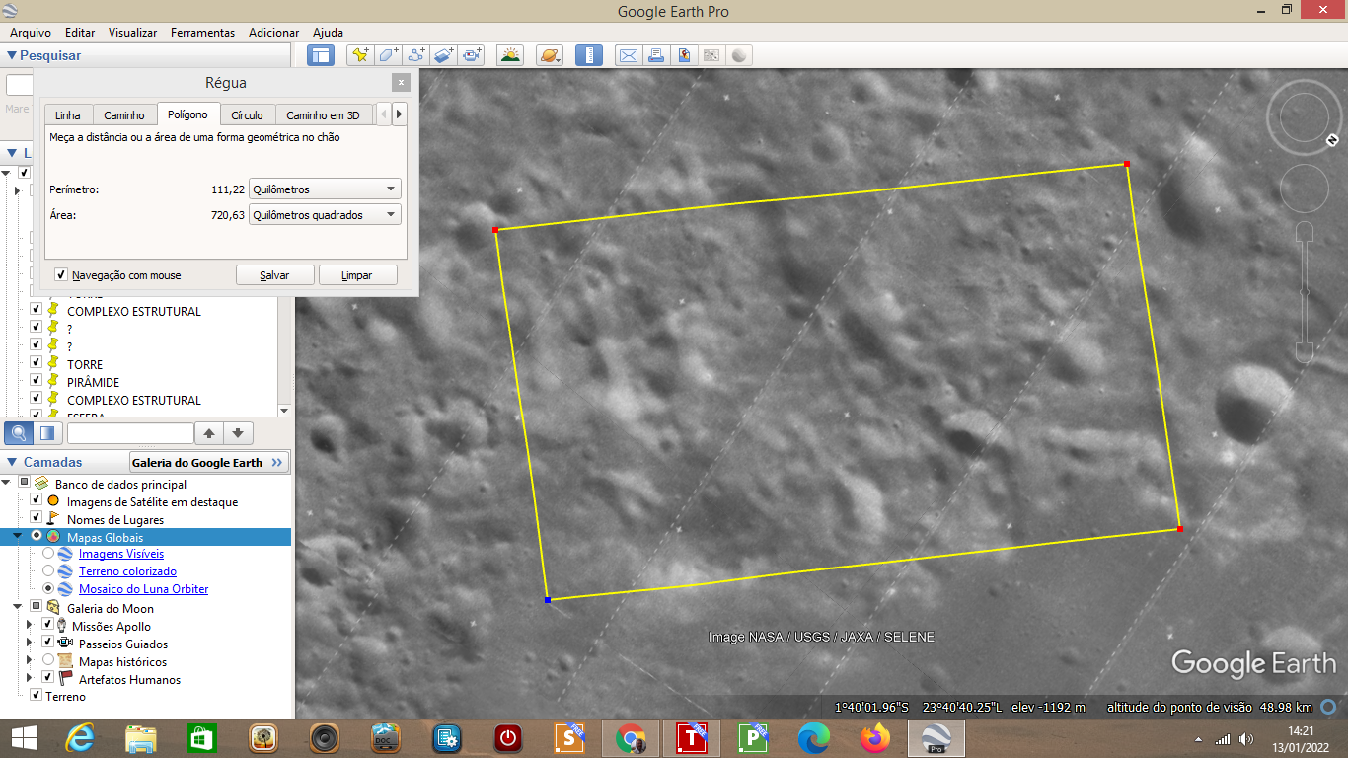Add a path from the toolbar
Image resolution: width=1348 pixels, height=758 pixels.
point(416,55)
